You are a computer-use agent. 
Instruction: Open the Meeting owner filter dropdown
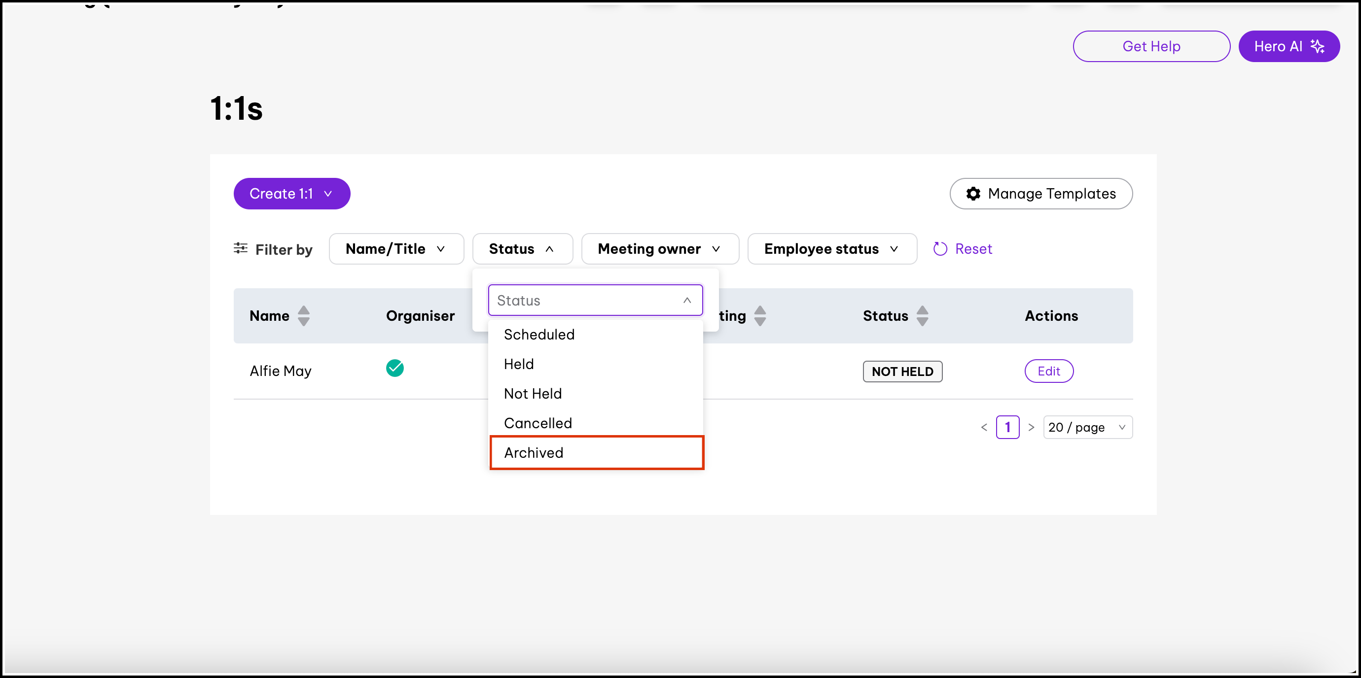tap(659, 249)
